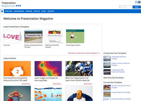
Task: Click Tennis Players Clip Art link
Action: coord(73,45)
